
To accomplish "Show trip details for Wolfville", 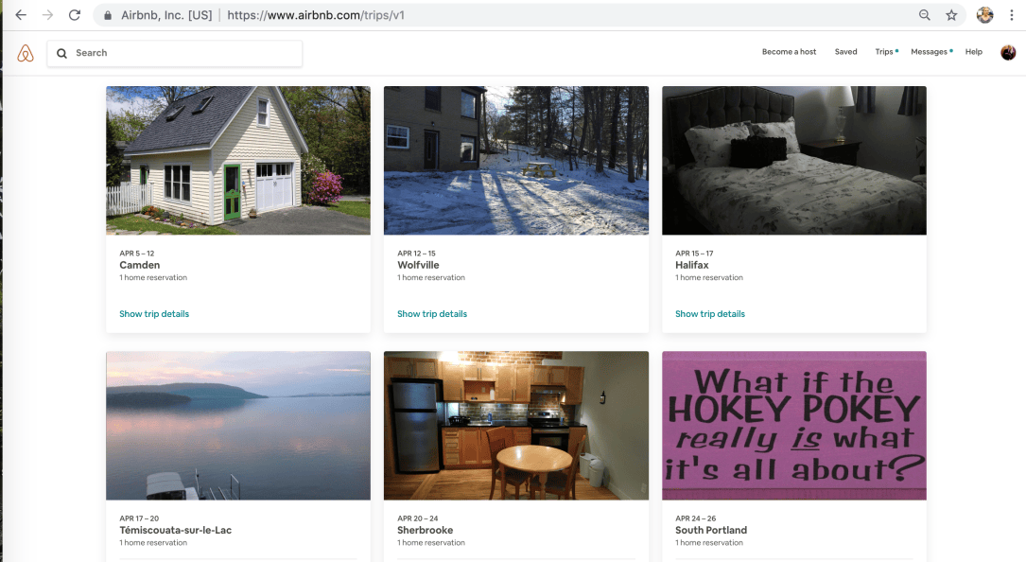I will click(432, 314).
